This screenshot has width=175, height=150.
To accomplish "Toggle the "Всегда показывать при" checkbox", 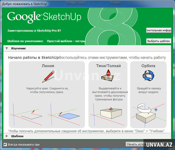I will (x=5, y=144).
